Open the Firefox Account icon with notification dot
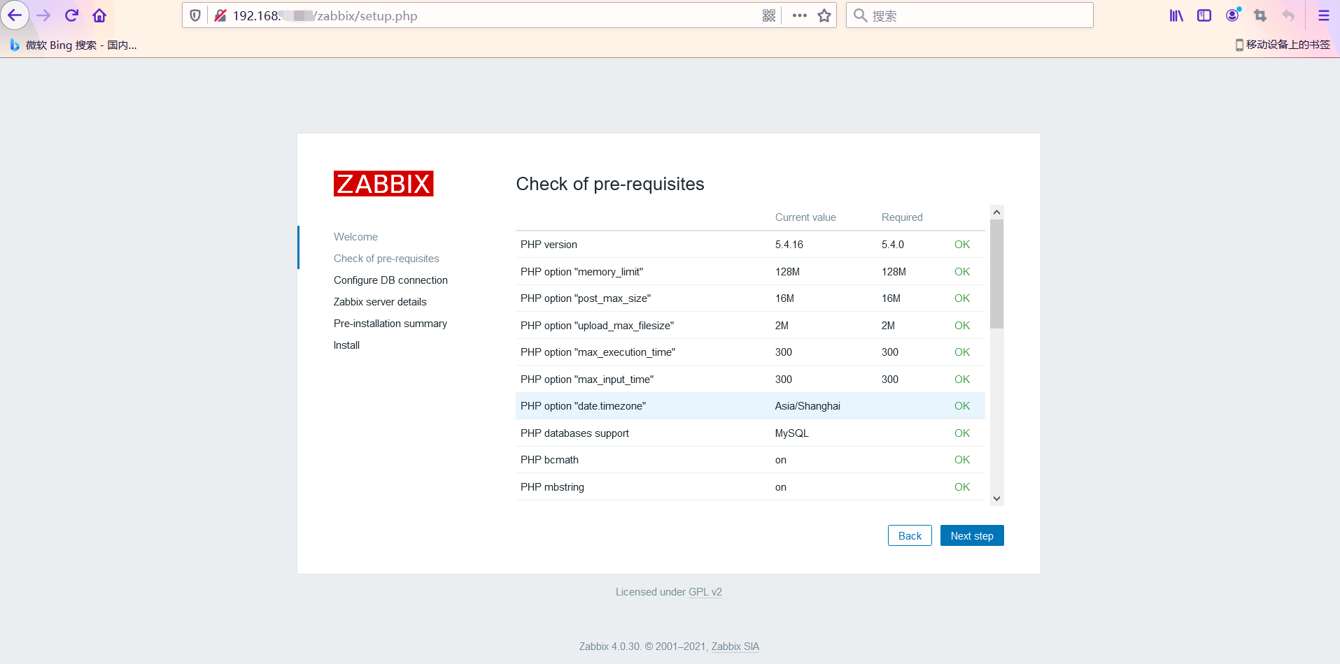Viewport: 1340px width, 664px height. pos(1232,15)
